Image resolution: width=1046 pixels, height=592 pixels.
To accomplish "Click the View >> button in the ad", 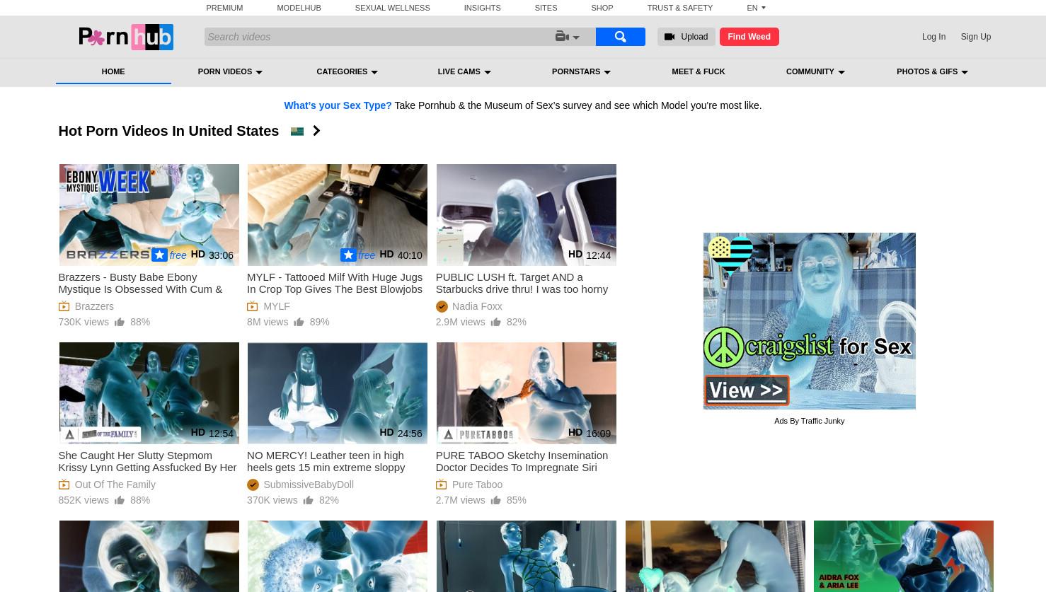I will coord(747,390).
